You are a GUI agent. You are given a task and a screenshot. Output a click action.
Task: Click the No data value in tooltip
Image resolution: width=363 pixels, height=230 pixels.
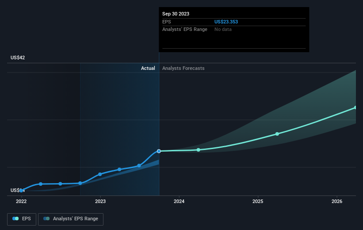coord(223,30)
